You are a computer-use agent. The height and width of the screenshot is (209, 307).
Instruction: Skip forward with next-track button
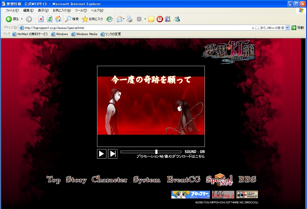(x=113, y=154)
